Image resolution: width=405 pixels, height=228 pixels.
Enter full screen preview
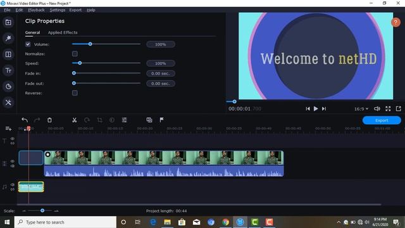pos(388,109)
